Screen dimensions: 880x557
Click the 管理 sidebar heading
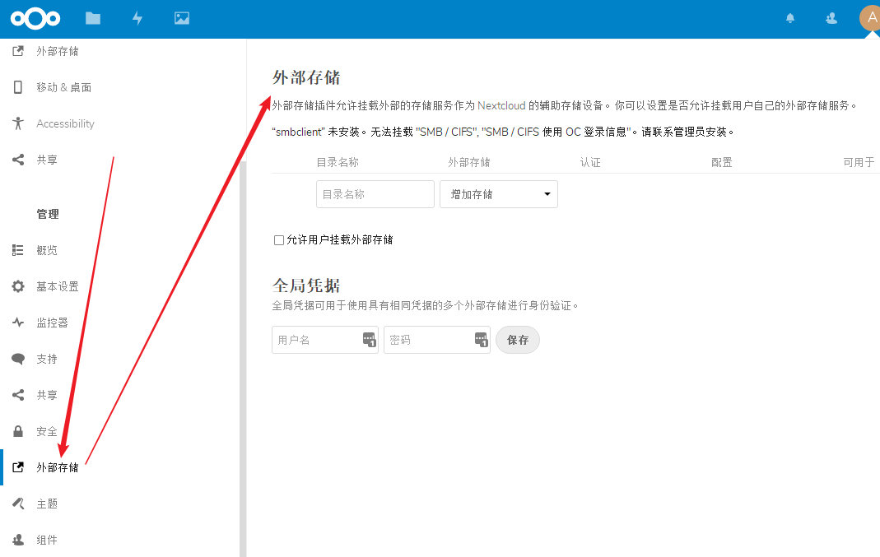tap(47, 214)
